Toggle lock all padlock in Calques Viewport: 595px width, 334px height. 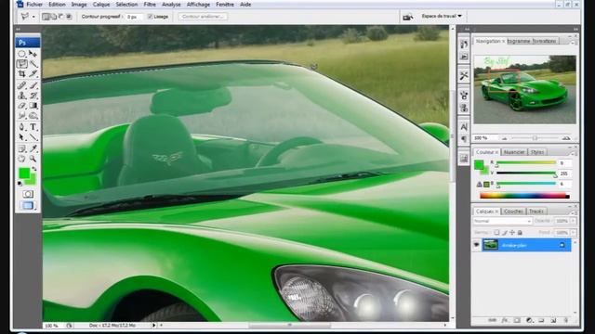(x=520, y=233)
